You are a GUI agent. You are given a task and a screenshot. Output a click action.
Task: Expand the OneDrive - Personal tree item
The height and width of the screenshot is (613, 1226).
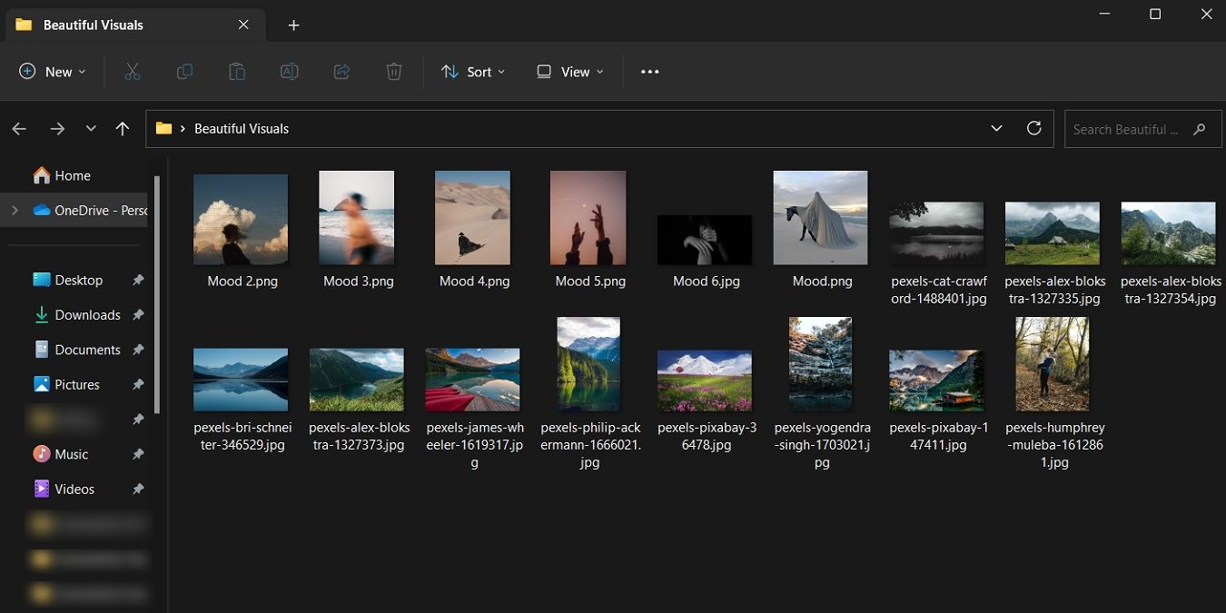coord(13,210)
